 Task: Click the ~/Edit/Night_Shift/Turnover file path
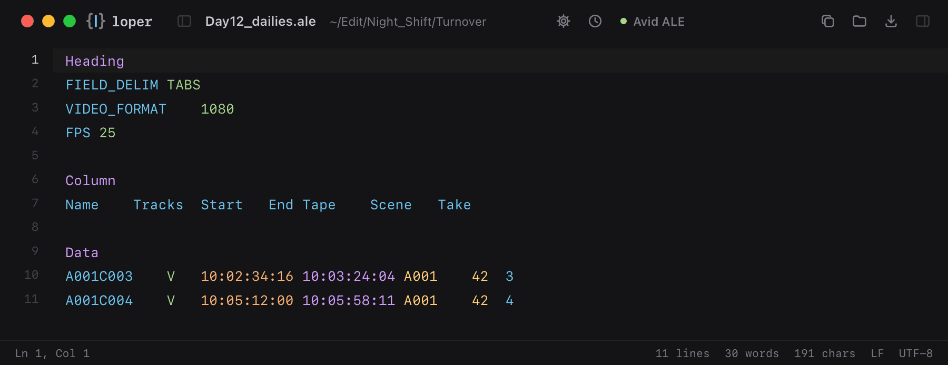coord(408,22)
